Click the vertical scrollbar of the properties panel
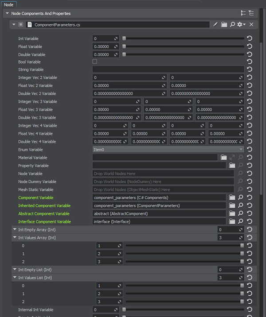The height and width of the screenshot is (317, 266). [x=261, y=118]
